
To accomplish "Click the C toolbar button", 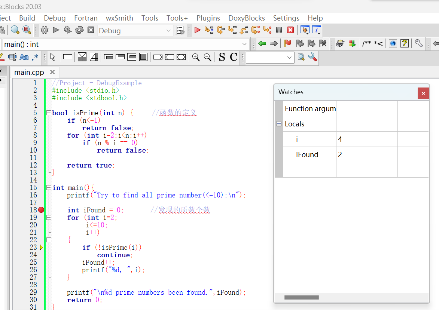I will (x=234, y=57).
